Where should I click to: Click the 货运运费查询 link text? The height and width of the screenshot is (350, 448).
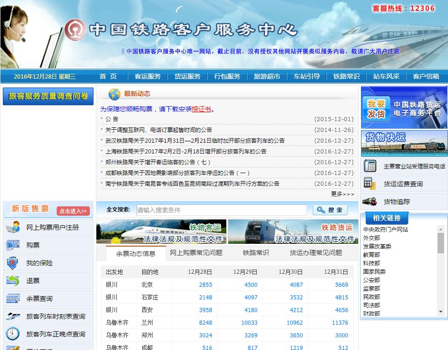403,184
